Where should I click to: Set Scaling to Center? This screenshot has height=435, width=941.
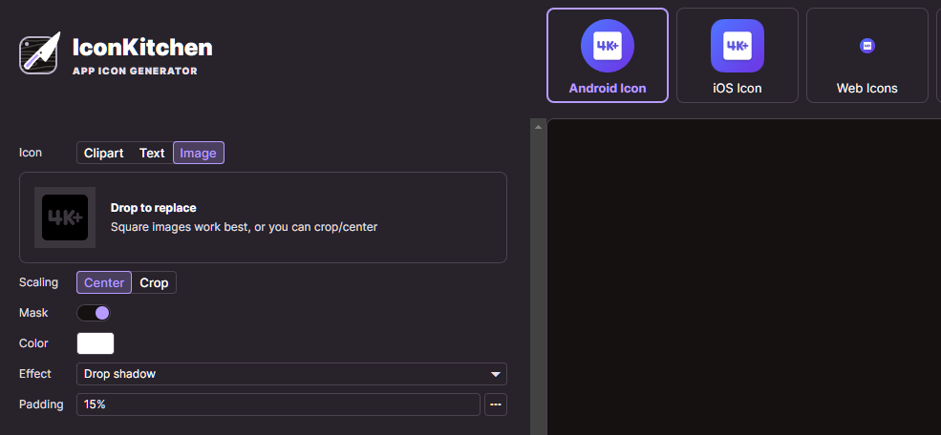104,282
